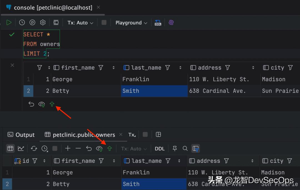300x190 pixels.
Task: Submit changes with bottom toolbar green arrow
Action: coord(109,149)
